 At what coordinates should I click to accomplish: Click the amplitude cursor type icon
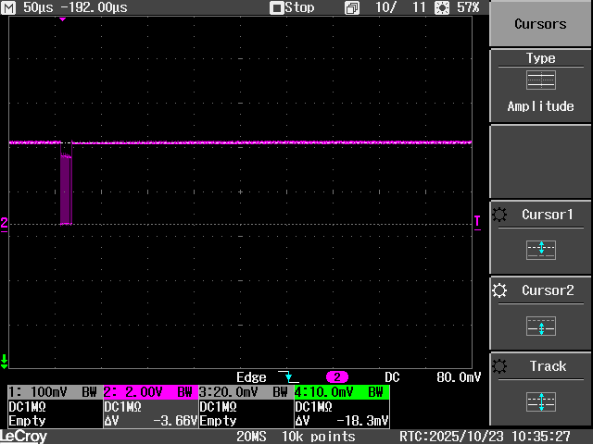[x=541, y=80]
